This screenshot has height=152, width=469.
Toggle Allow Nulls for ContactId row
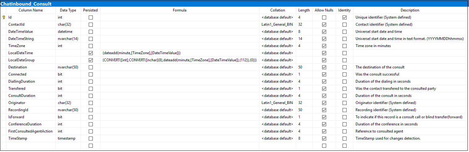click(x=324, y=24)
